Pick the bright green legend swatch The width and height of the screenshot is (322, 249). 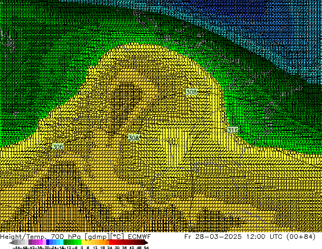click(x=79, y=242)
